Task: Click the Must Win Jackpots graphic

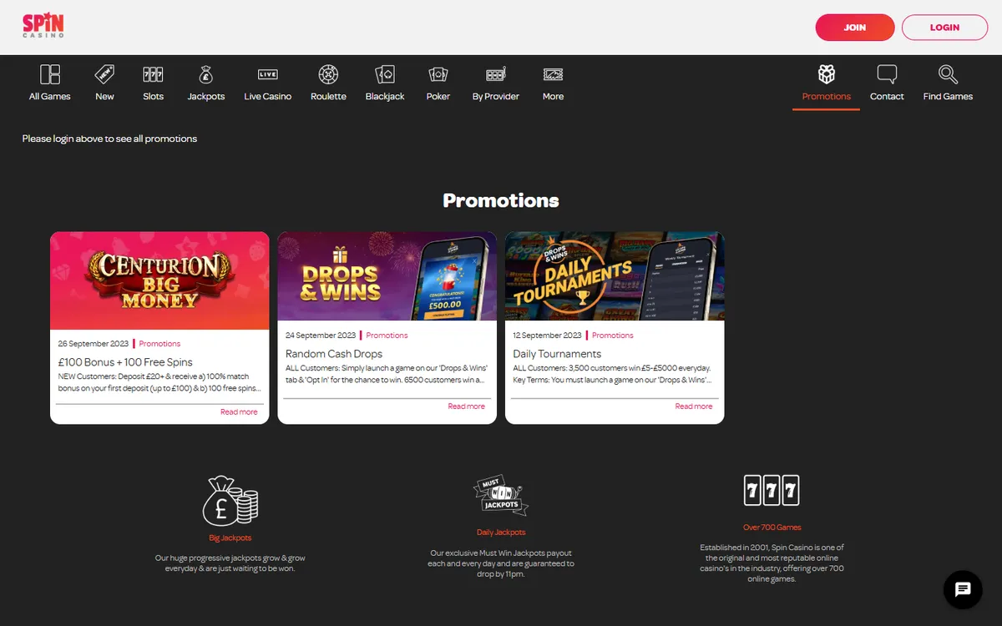Action: pyautogui.click(x=501, y=496)
